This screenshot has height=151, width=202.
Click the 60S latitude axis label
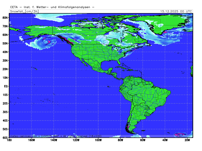click(5, 138)
